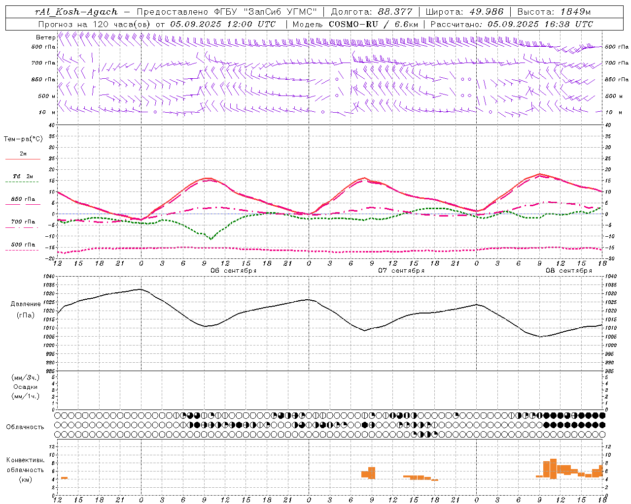The height and width of the screenshot is (504, 631).
Task: Select the text ФГБУ "ЗапСиб УГМС"
Action: [x=265, y=12]
